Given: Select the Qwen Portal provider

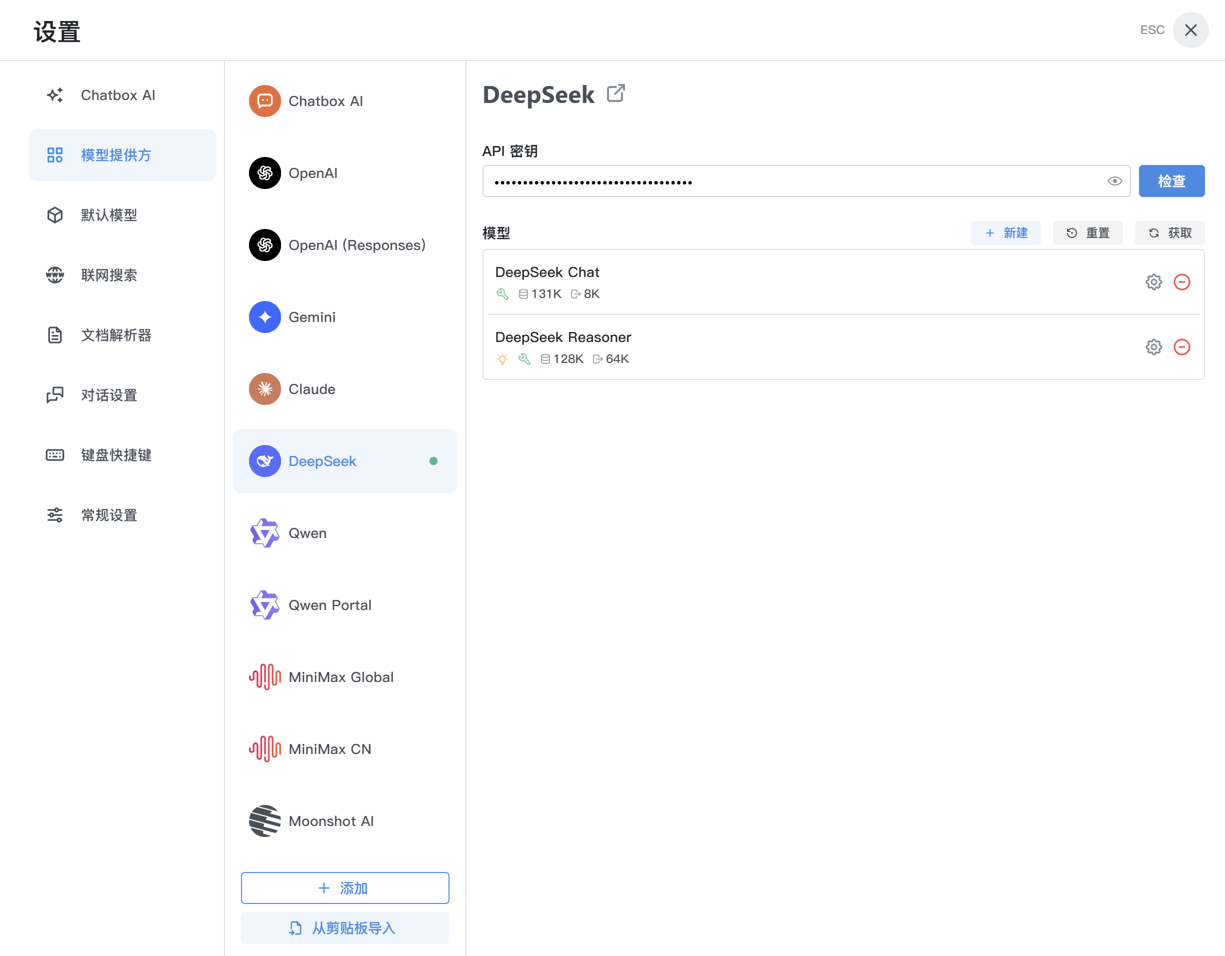Looking at the screenshot, I should coord(345,605).
